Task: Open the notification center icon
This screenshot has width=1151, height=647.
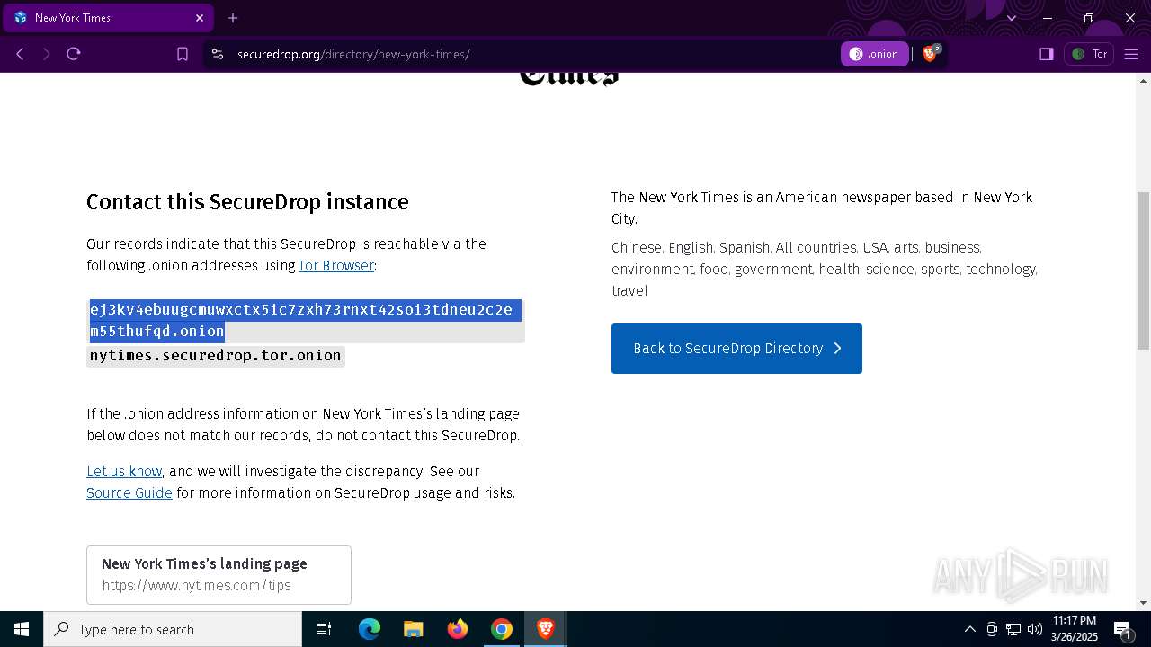Action: 1123,630
